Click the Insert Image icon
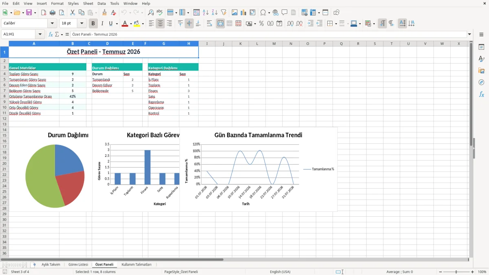 tap(235, 13)
